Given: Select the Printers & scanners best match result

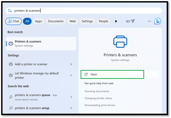Looking at the screenshot, I should point(41,44).
